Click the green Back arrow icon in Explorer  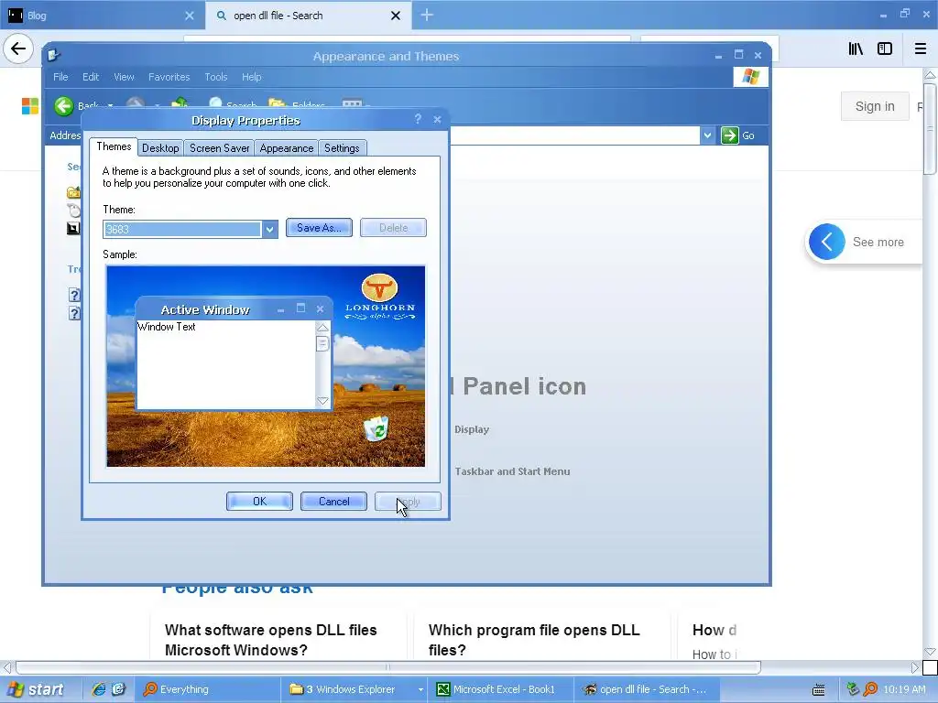click(63, 106)
